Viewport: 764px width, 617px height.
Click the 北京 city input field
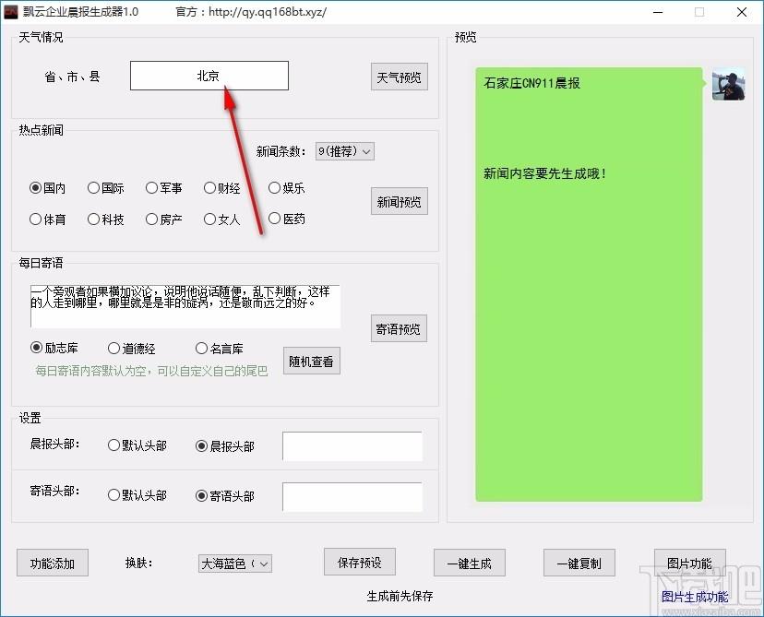[x=209, y=76]
